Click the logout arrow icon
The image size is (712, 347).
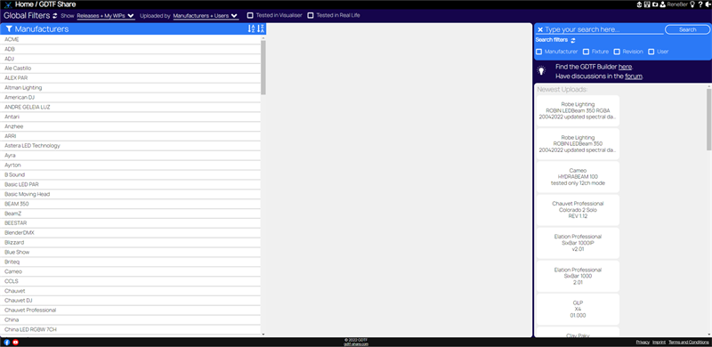coord(708,4)
